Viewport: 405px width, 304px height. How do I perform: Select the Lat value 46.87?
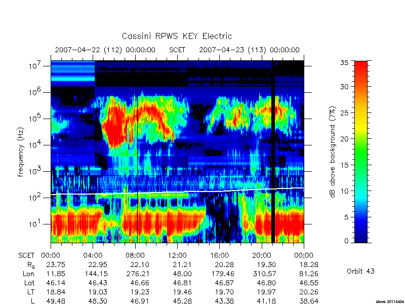pos(224,283)
